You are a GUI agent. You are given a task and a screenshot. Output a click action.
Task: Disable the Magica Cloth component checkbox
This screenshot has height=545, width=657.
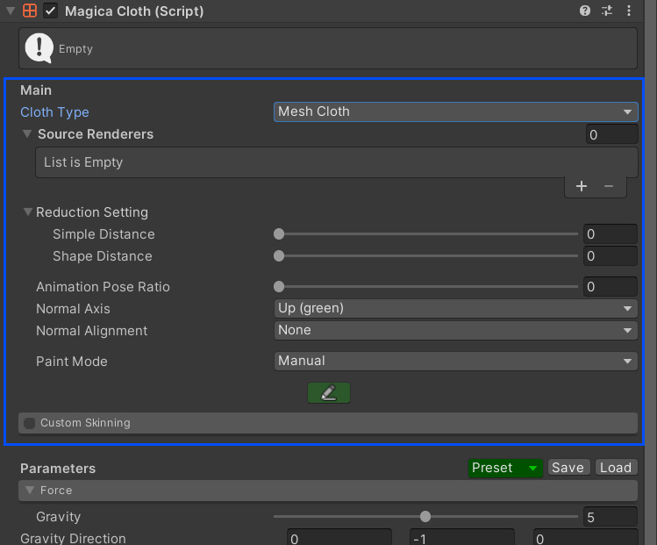point(50,11)
